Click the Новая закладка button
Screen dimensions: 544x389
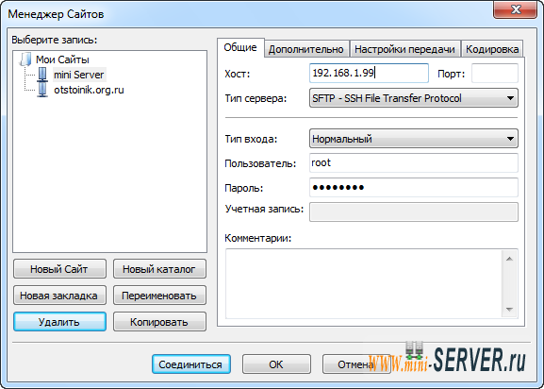[x=59, y=296]
